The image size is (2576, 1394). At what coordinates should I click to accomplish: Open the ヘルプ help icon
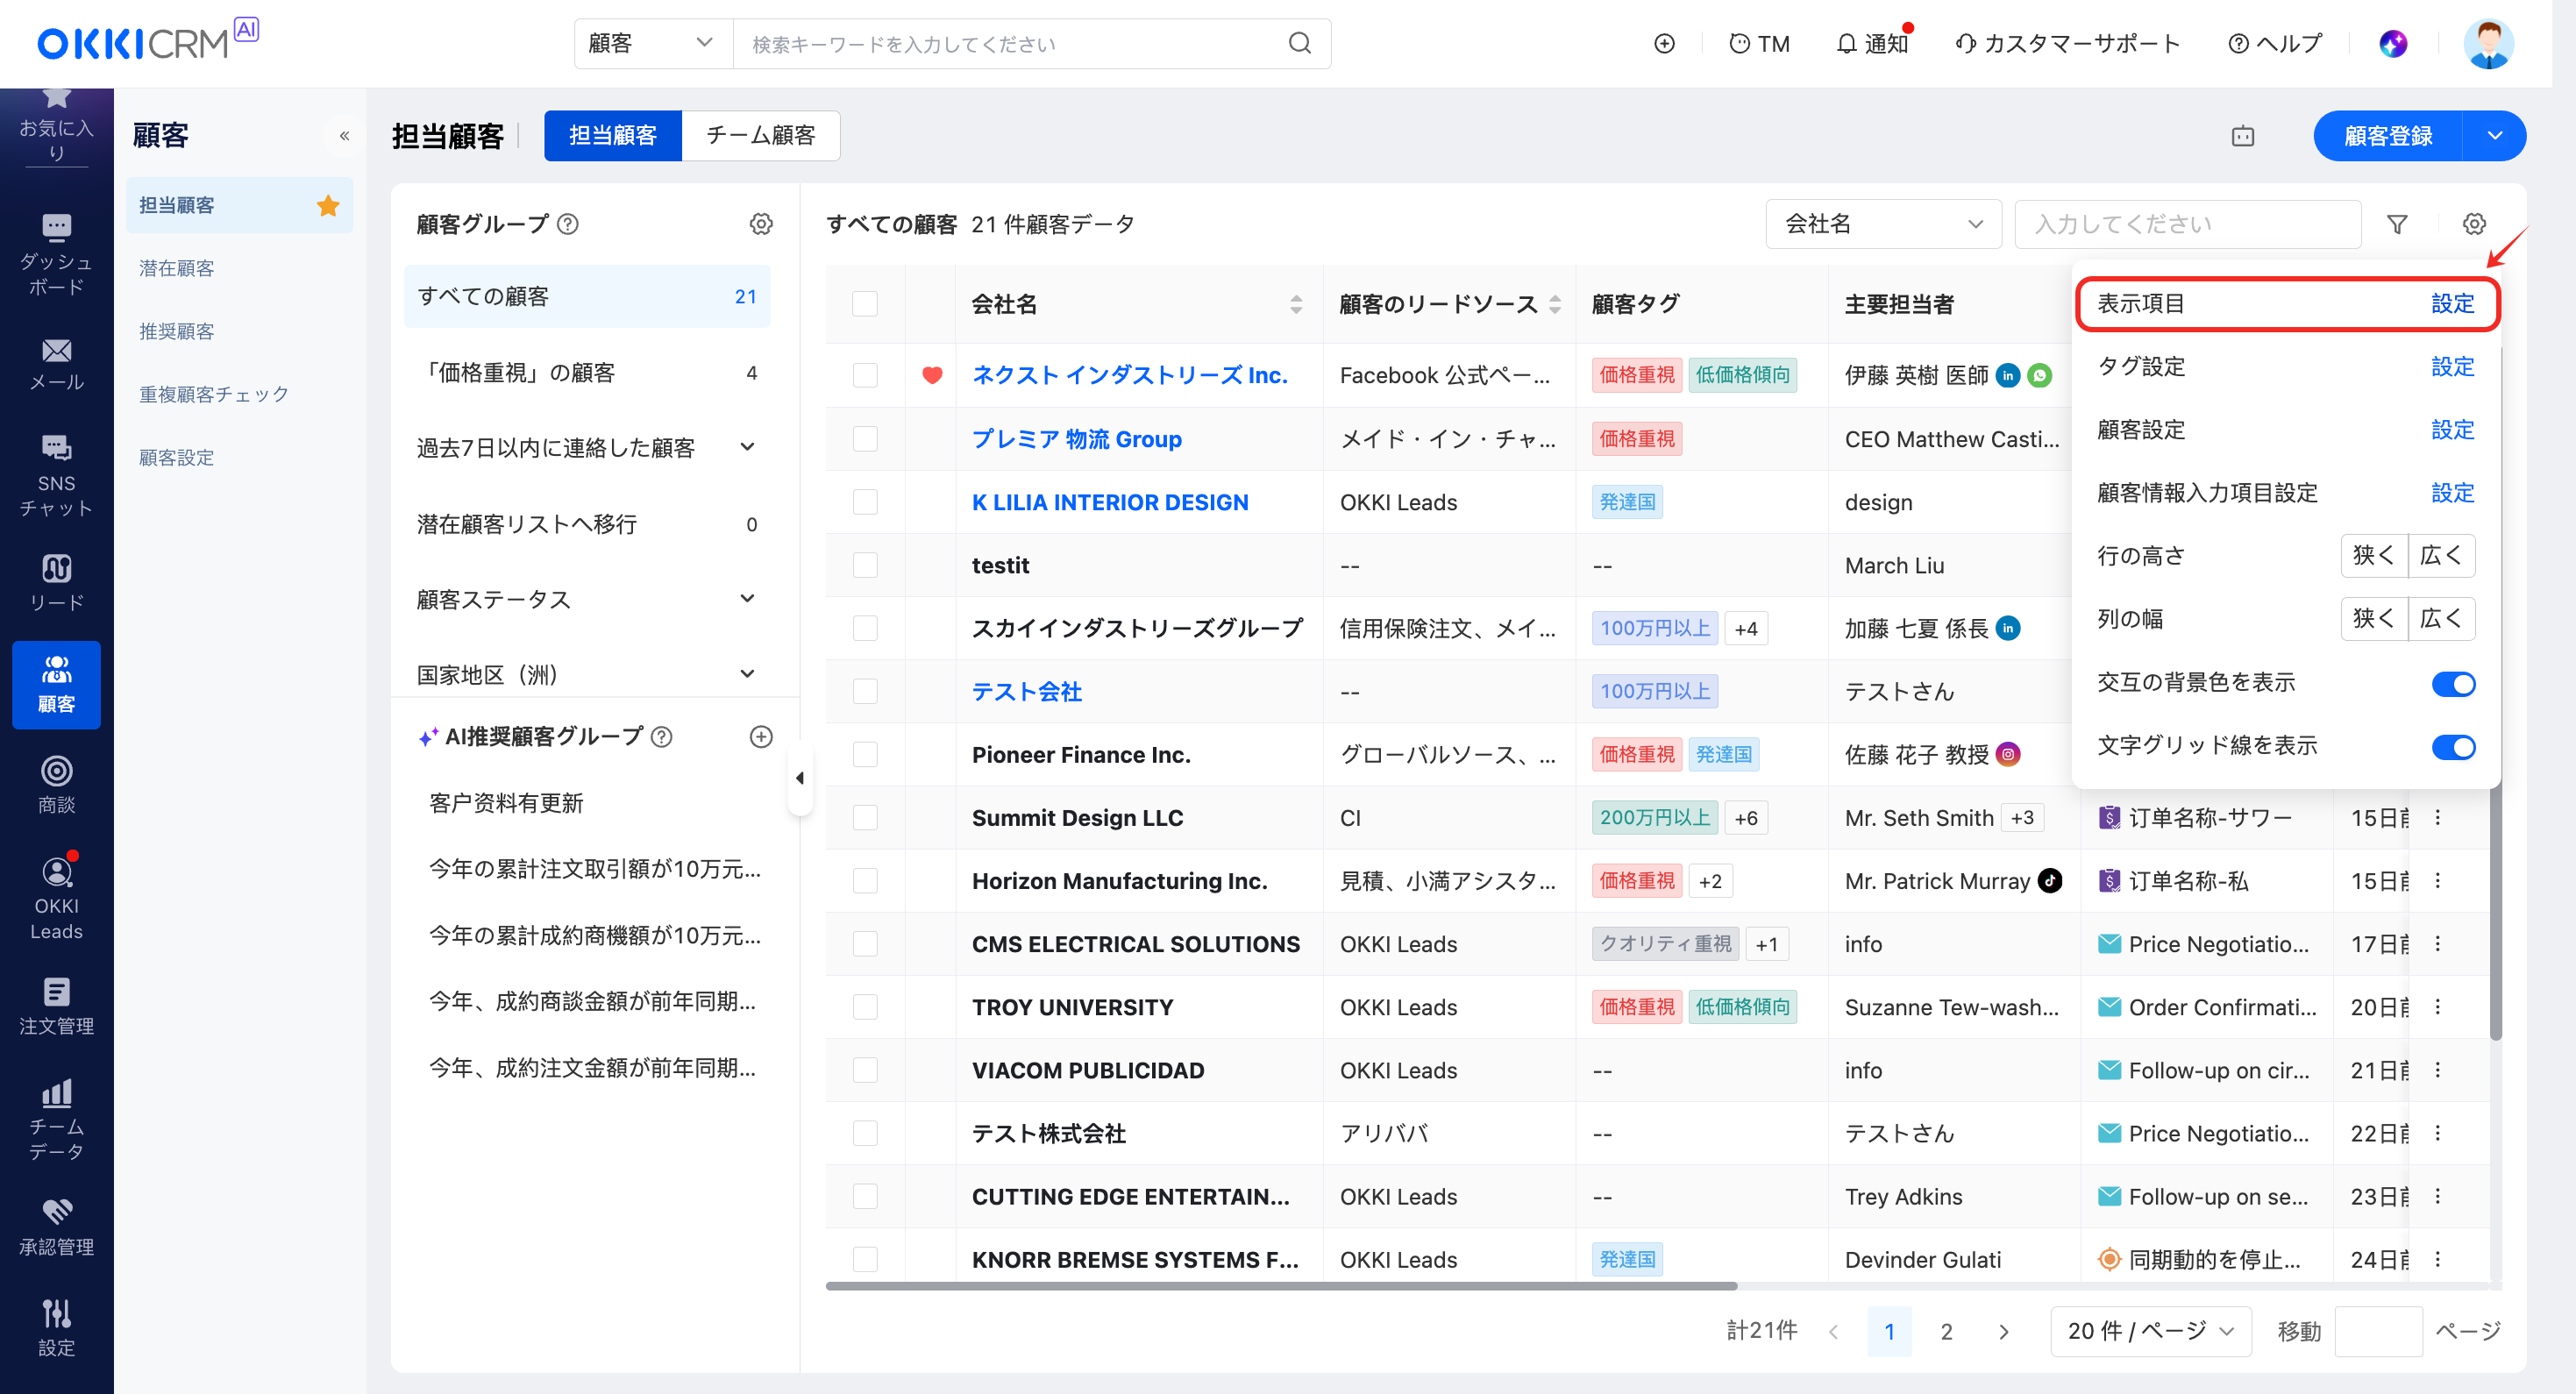2274,43
